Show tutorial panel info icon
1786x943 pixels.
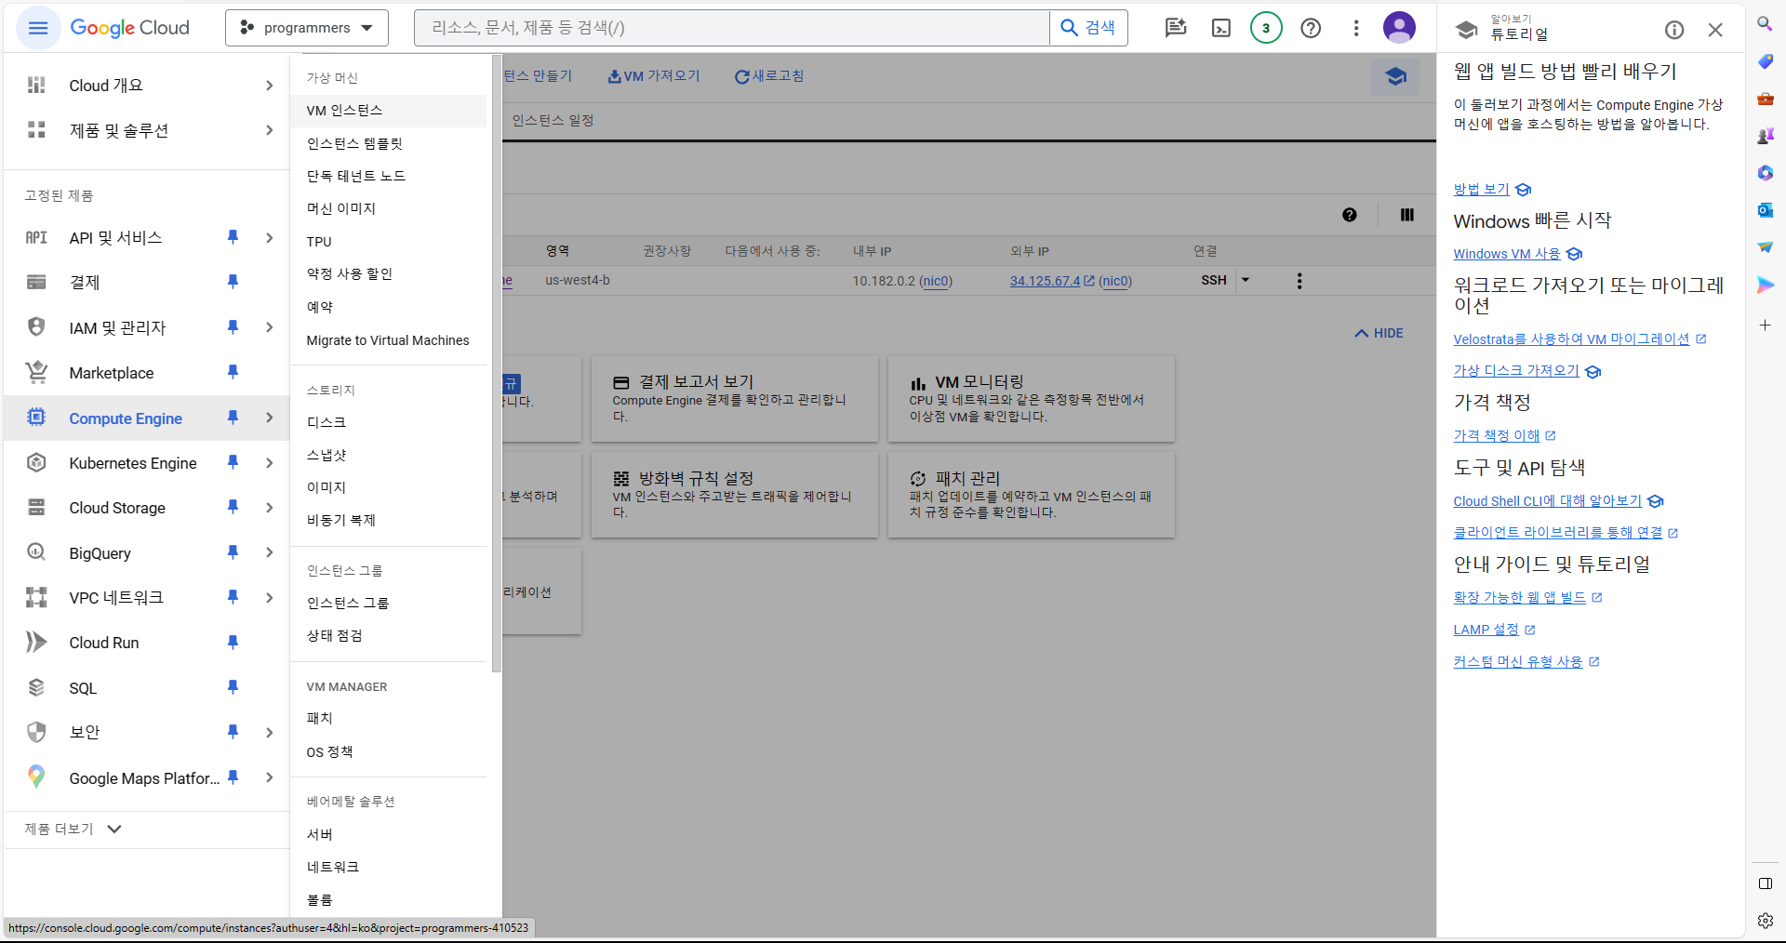1674,30
